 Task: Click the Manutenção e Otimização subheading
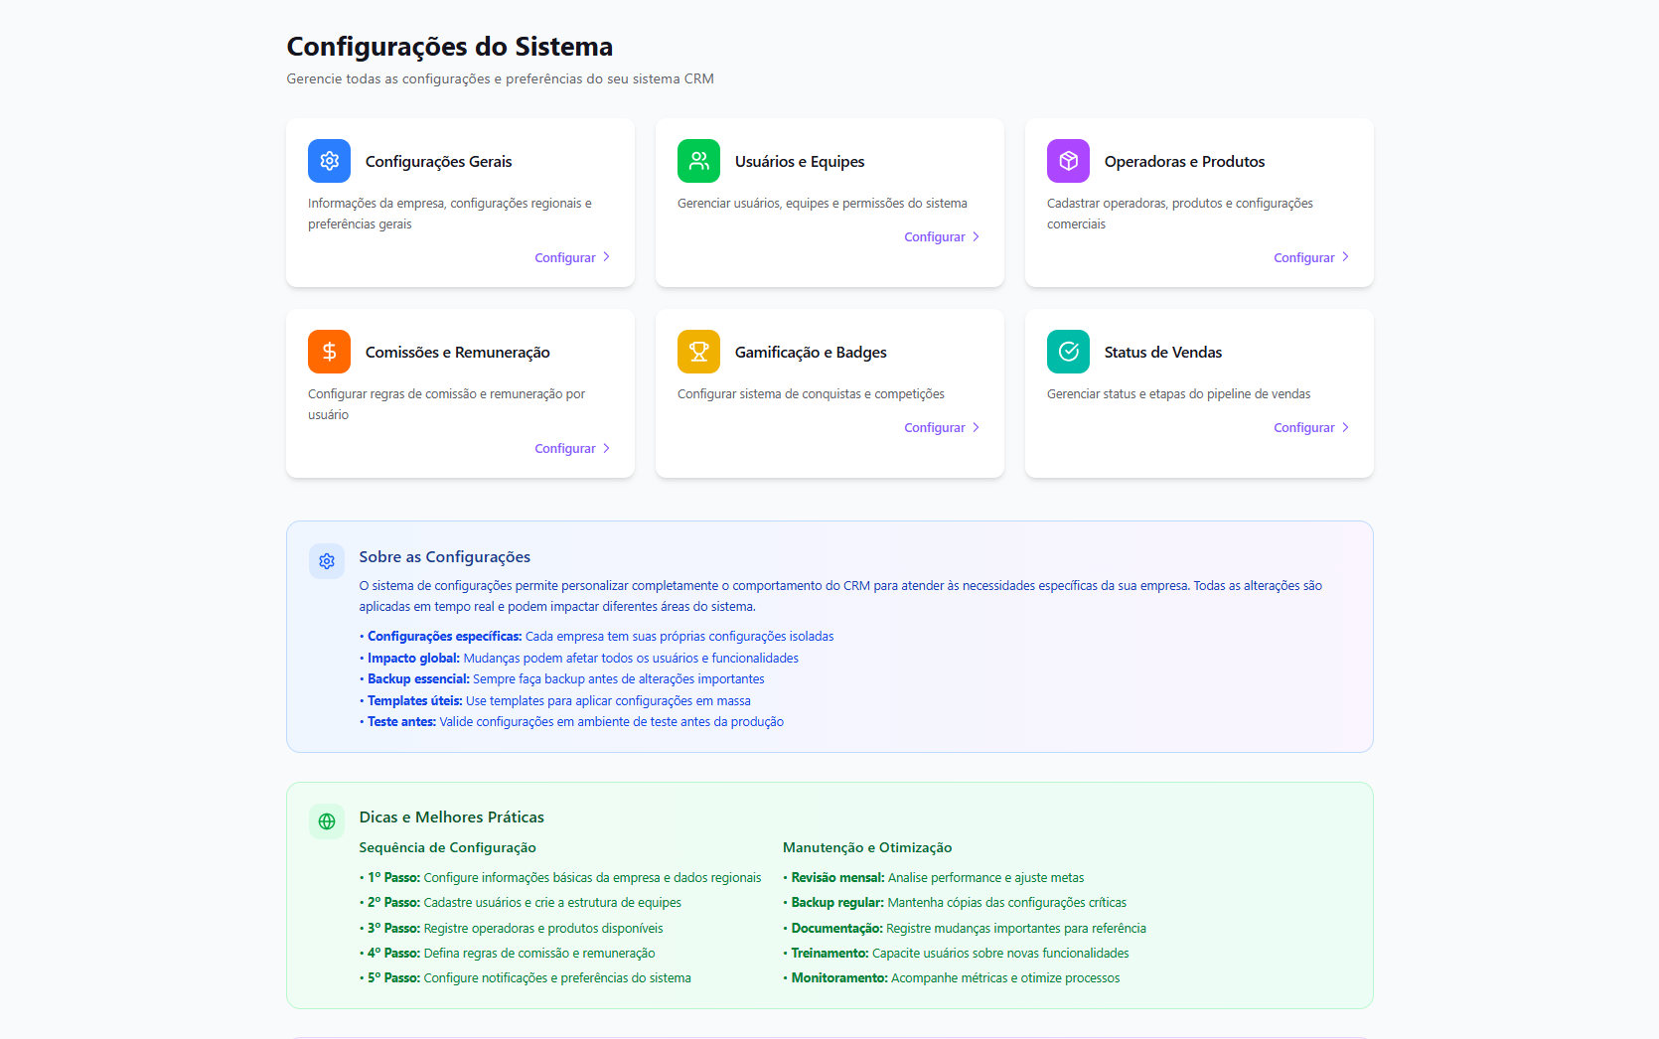pos(866,847)
